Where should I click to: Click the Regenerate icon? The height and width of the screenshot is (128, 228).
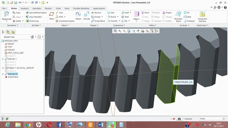pos(6,14)
